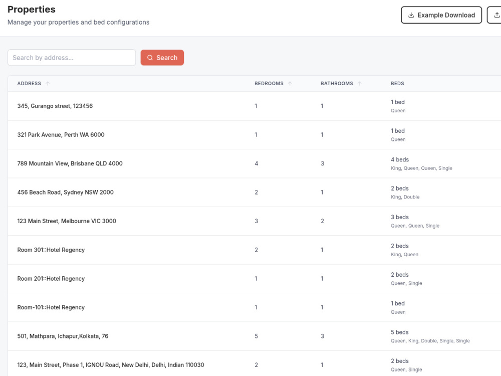Click the Properties page heading
501x376 pixels.
(x=31, y=10)
